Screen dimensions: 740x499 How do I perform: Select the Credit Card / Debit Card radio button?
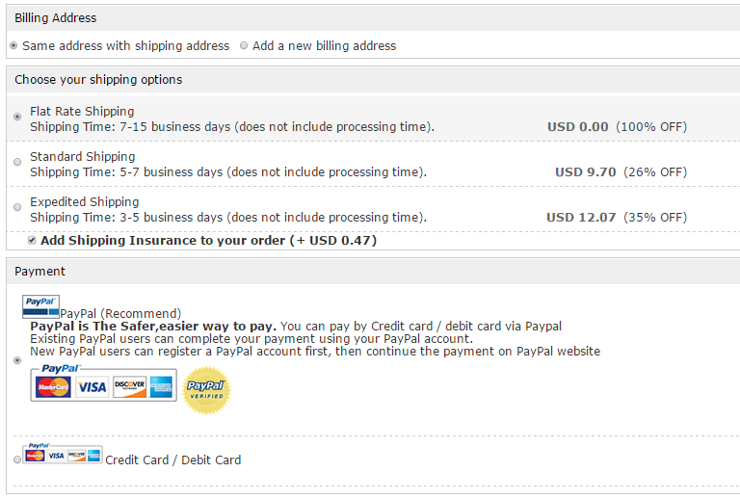pyautogui.click(x=17, y=460)
